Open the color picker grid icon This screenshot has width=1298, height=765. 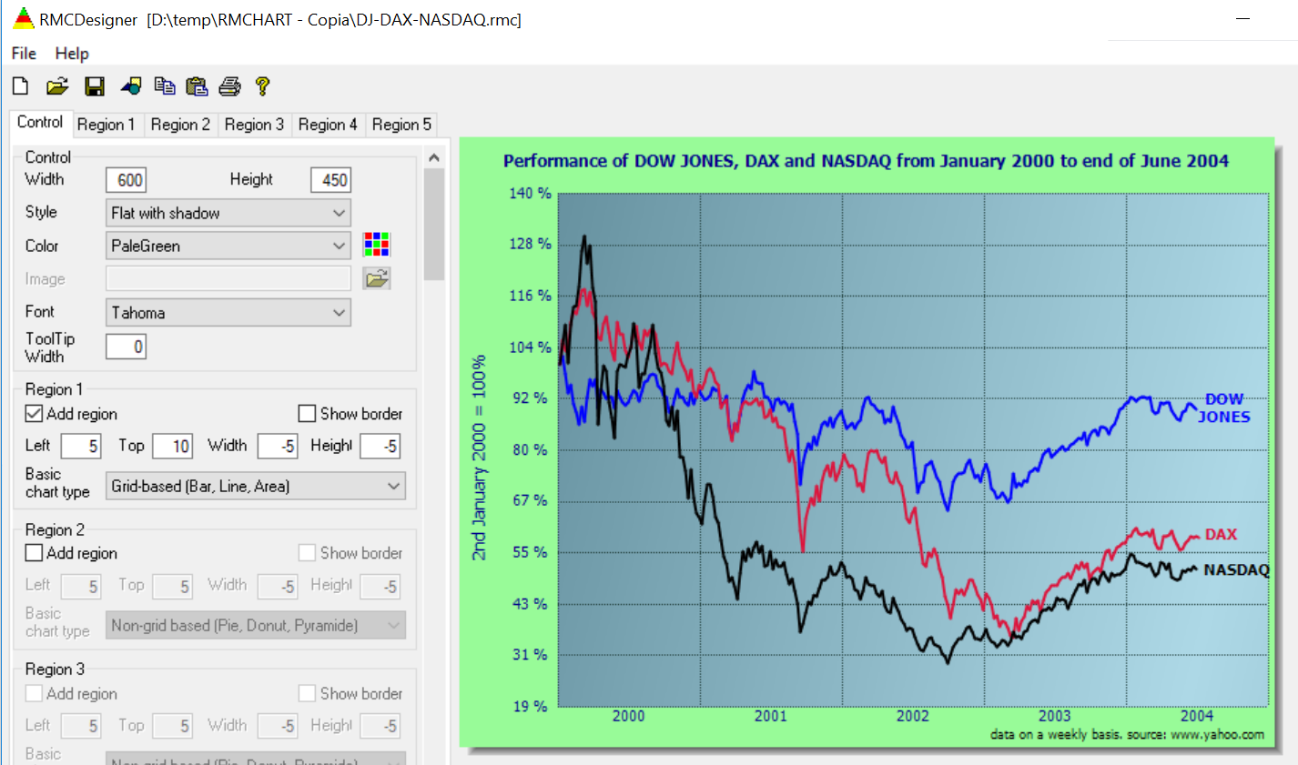(x=377, y=245)
